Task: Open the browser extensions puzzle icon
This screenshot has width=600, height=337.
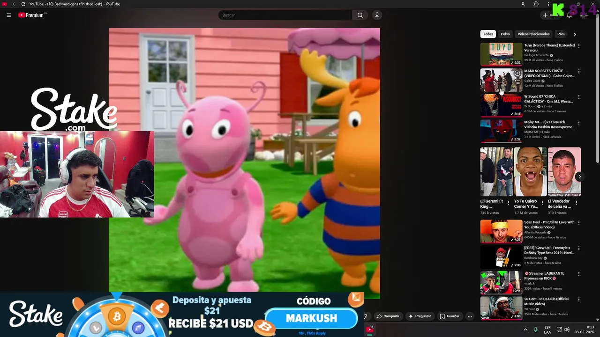Action: tap(536, 4)
